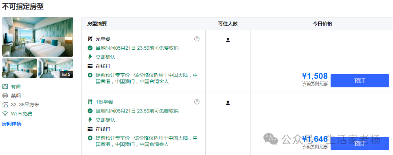Click the Wi-Fi免费 icon

click(x=5, y=114)
